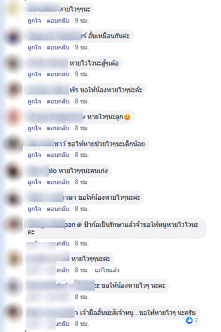This screenshot has width=221, height=332.
Task: Reply to comment 'ขอให้น้องหายไวๆน่ะค่ะ'
Action: pos(58,101)
